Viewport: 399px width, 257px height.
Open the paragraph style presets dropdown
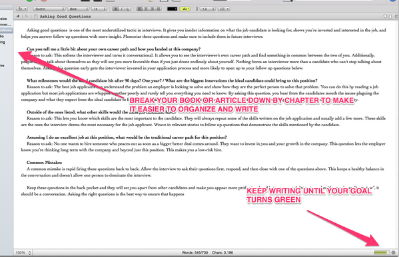pyautogui.click(x=22, y=9)
